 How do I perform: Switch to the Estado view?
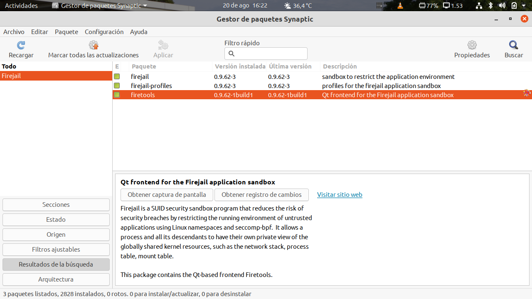click(56, 220)
